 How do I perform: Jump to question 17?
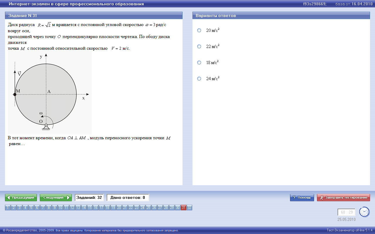[x=102, y=208]
